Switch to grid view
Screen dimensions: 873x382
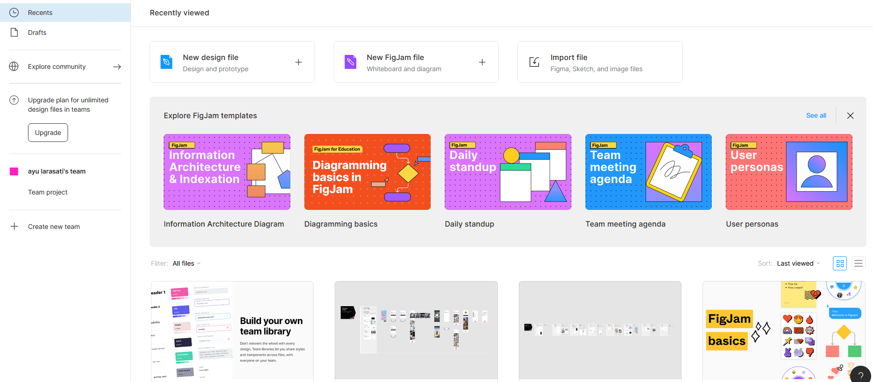point(840,263)
